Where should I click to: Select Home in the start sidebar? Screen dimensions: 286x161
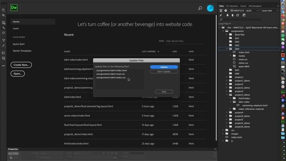point(33,21)
